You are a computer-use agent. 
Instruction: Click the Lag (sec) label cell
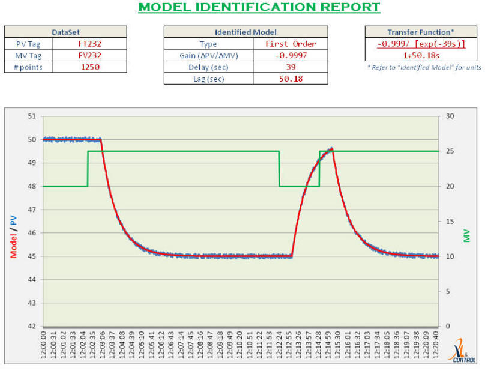click(208, 79)
